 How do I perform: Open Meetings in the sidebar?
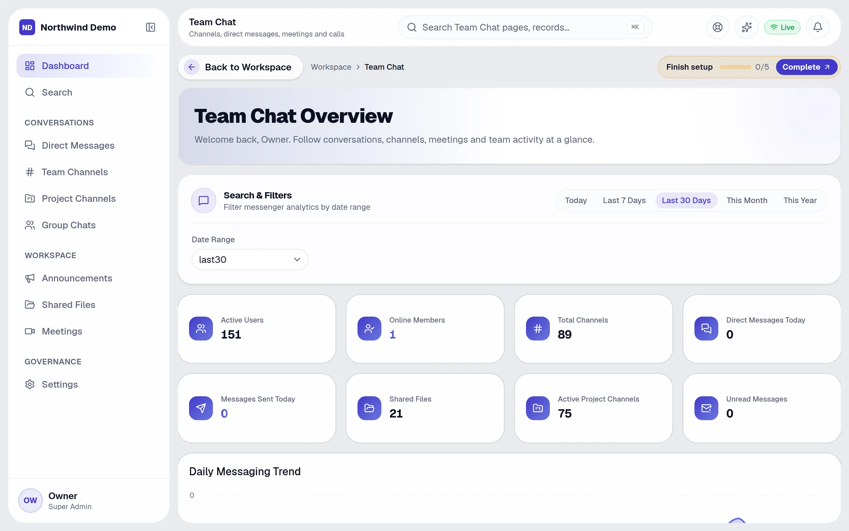(x=89, y=331)
